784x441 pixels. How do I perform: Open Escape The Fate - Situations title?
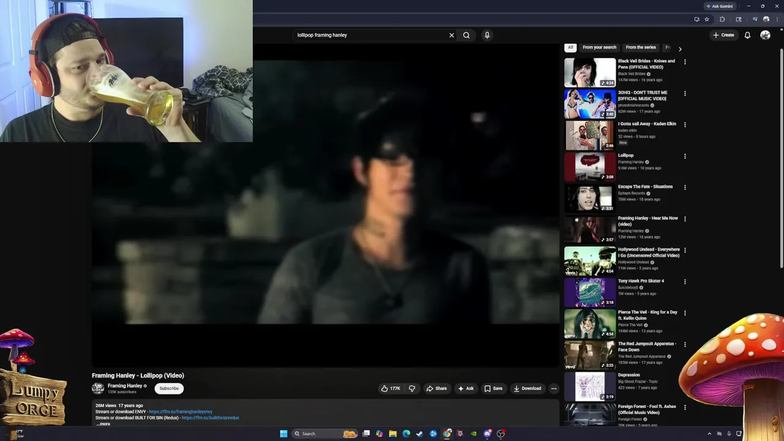coord(645,187)
